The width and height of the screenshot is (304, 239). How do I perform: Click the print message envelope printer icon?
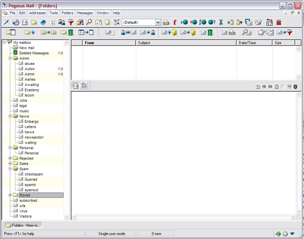(229, 32)
